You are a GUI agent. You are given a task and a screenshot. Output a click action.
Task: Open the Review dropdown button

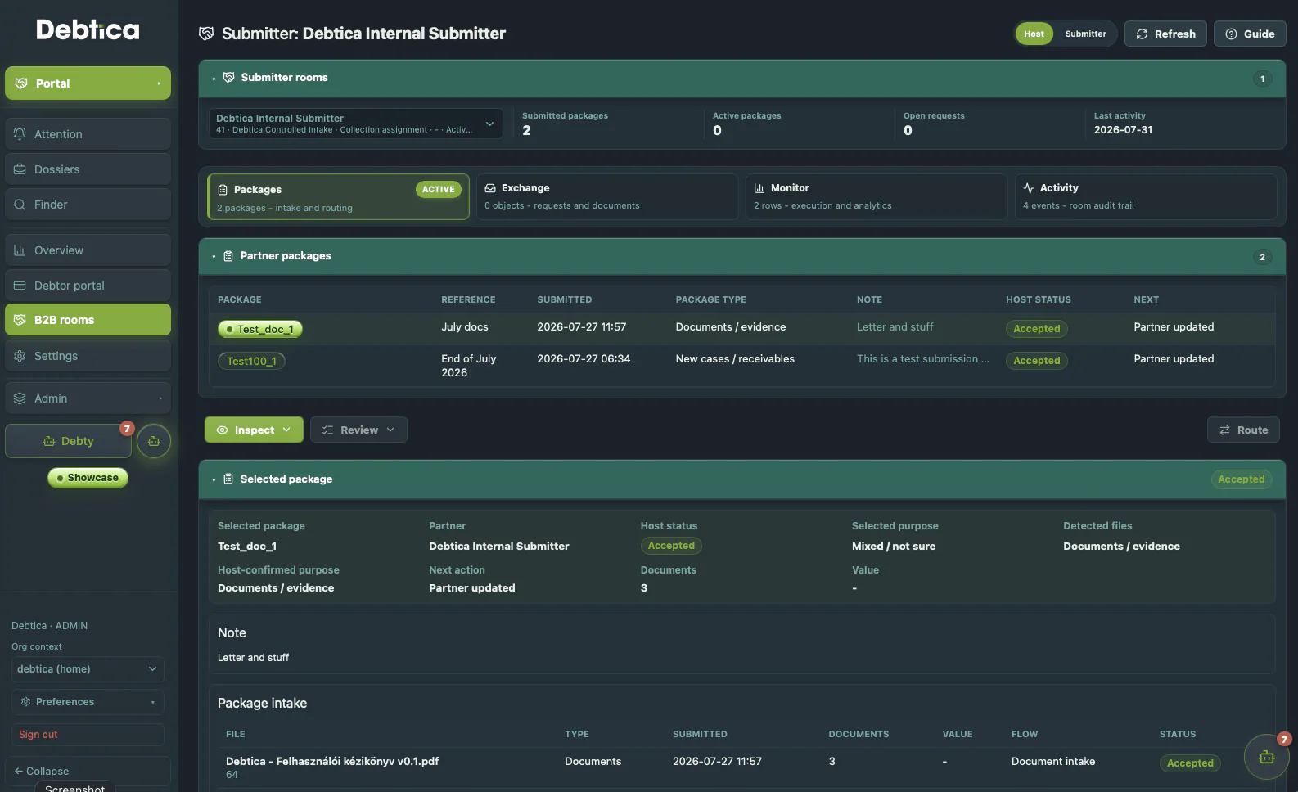click(358, 430)
